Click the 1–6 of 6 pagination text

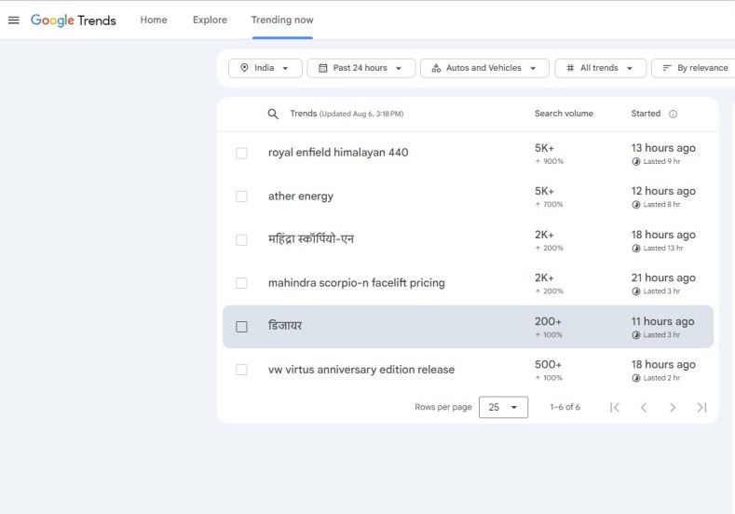[x=565, y=407]
